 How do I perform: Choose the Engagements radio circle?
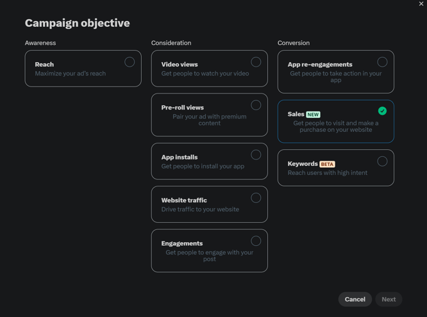point(256,241)
